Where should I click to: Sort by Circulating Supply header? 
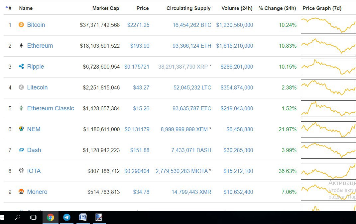[188, 8]
